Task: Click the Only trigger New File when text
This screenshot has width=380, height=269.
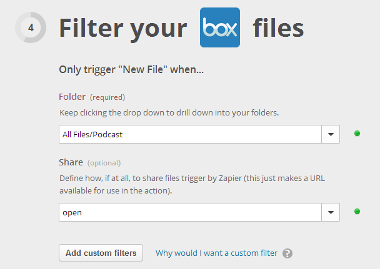Action: pos(131,70)
